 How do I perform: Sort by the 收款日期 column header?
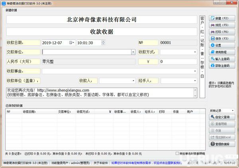coord(39,112)
